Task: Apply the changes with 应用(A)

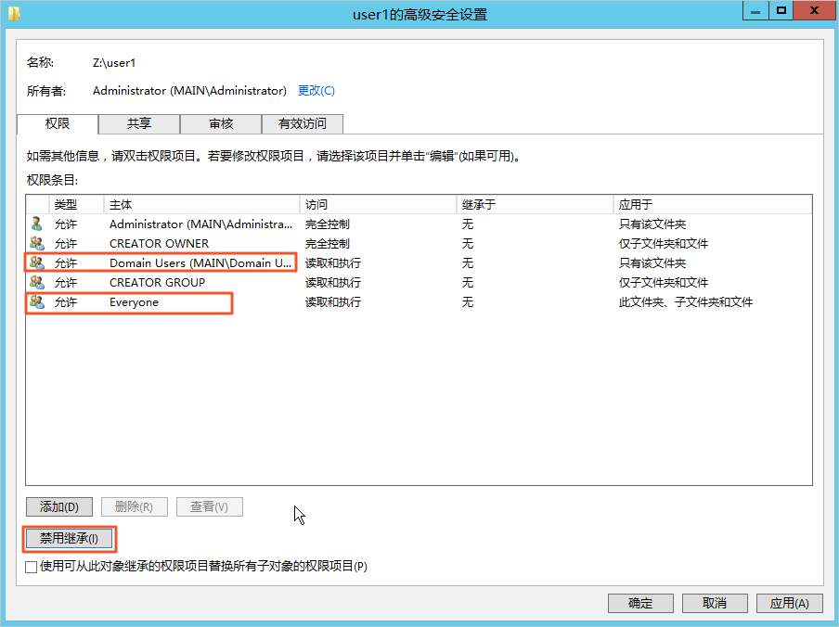Action: 789,604
